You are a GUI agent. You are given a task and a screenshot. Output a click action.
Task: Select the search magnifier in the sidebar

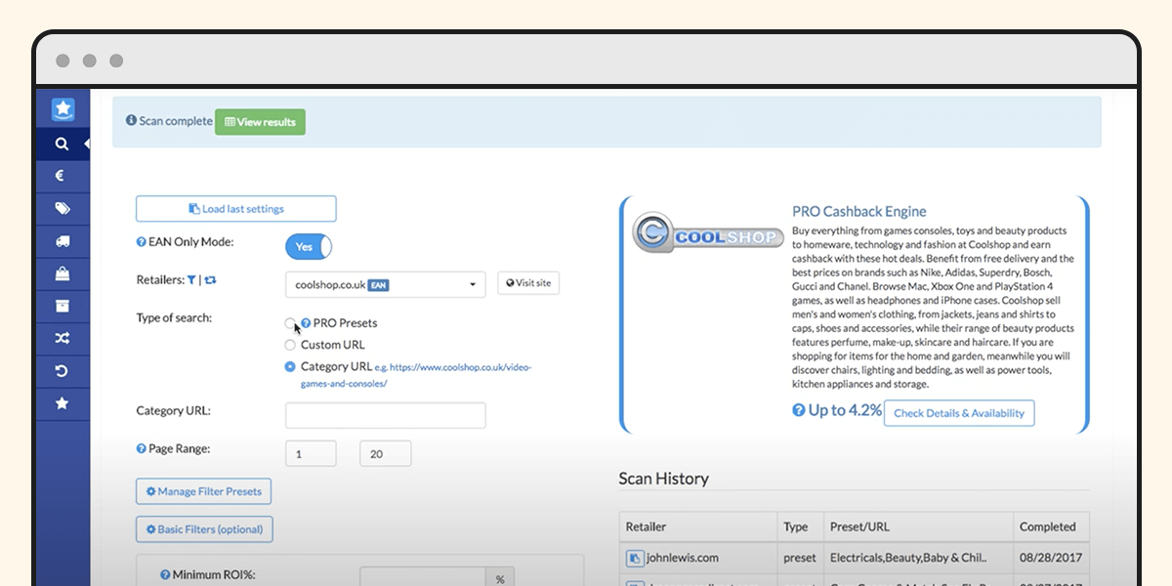coord(63,143)
